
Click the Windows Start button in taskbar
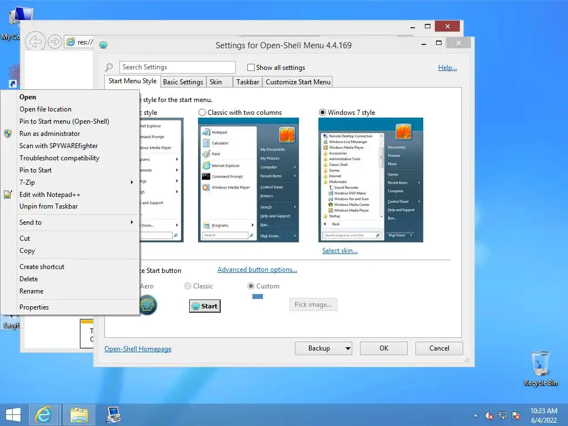coord(13,415)
